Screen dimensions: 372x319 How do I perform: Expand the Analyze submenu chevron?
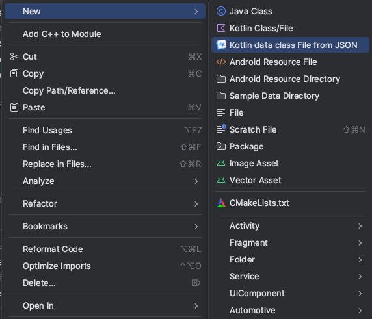[x=196, y=181]
